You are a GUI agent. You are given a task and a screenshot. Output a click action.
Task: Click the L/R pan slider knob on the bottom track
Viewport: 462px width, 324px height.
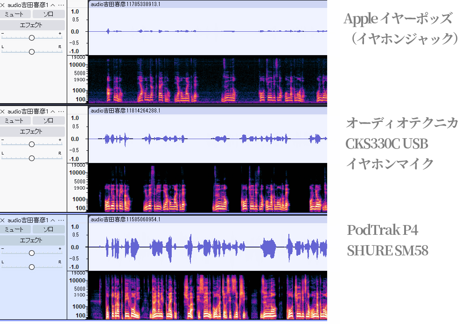pos(32,267)
